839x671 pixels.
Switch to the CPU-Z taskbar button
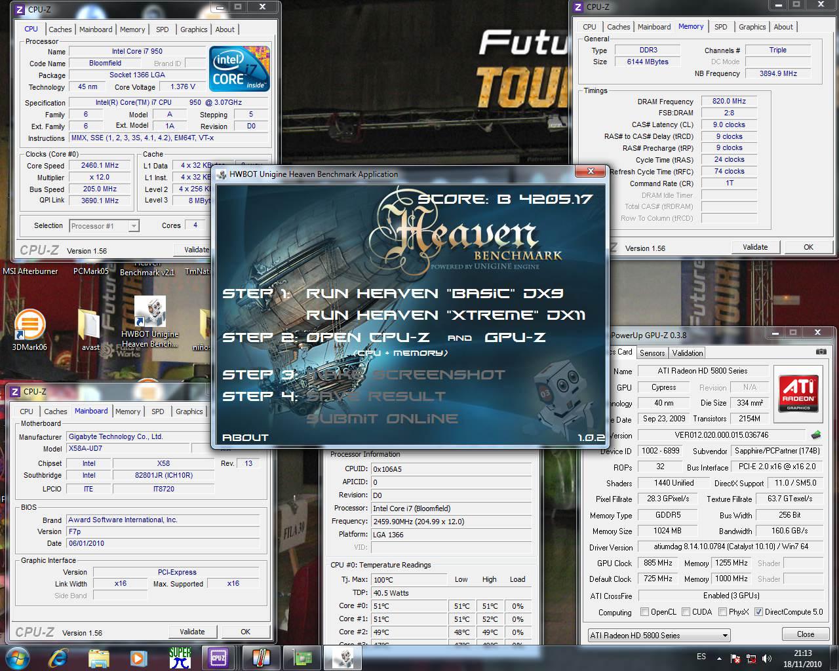point(218,658)
